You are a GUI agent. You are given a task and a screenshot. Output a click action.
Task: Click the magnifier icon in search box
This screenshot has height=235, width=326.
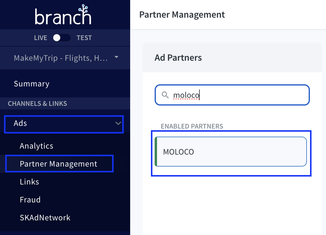coord(165,95)
